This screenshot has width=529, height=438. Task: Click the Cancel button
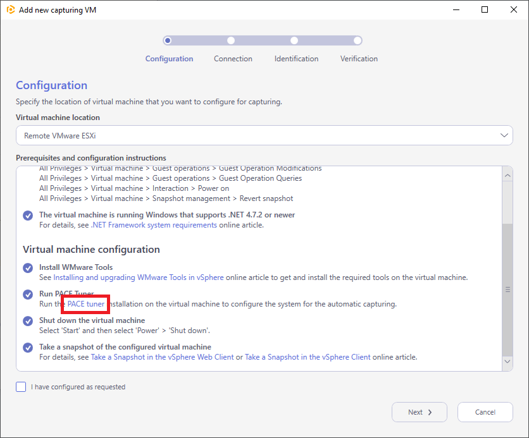485,412
